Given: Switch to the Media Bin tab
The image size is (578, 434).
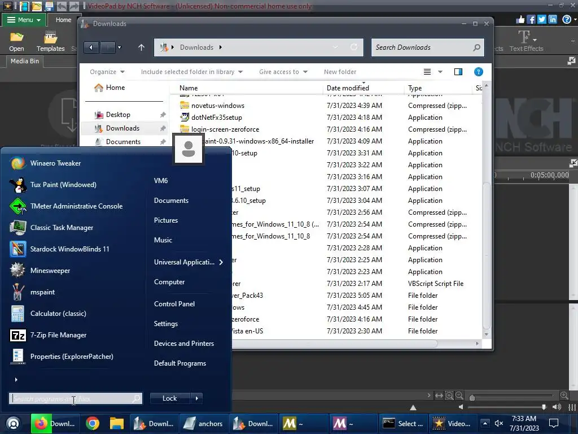Looking at the screenshot, I should pyautogui.click(x=24, y=61).
